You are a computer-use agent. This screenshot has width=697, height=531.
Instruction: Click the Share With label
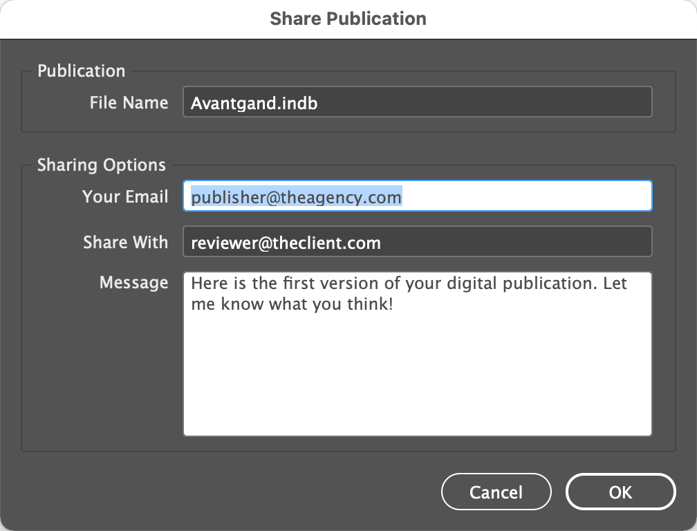pos(125,242)
